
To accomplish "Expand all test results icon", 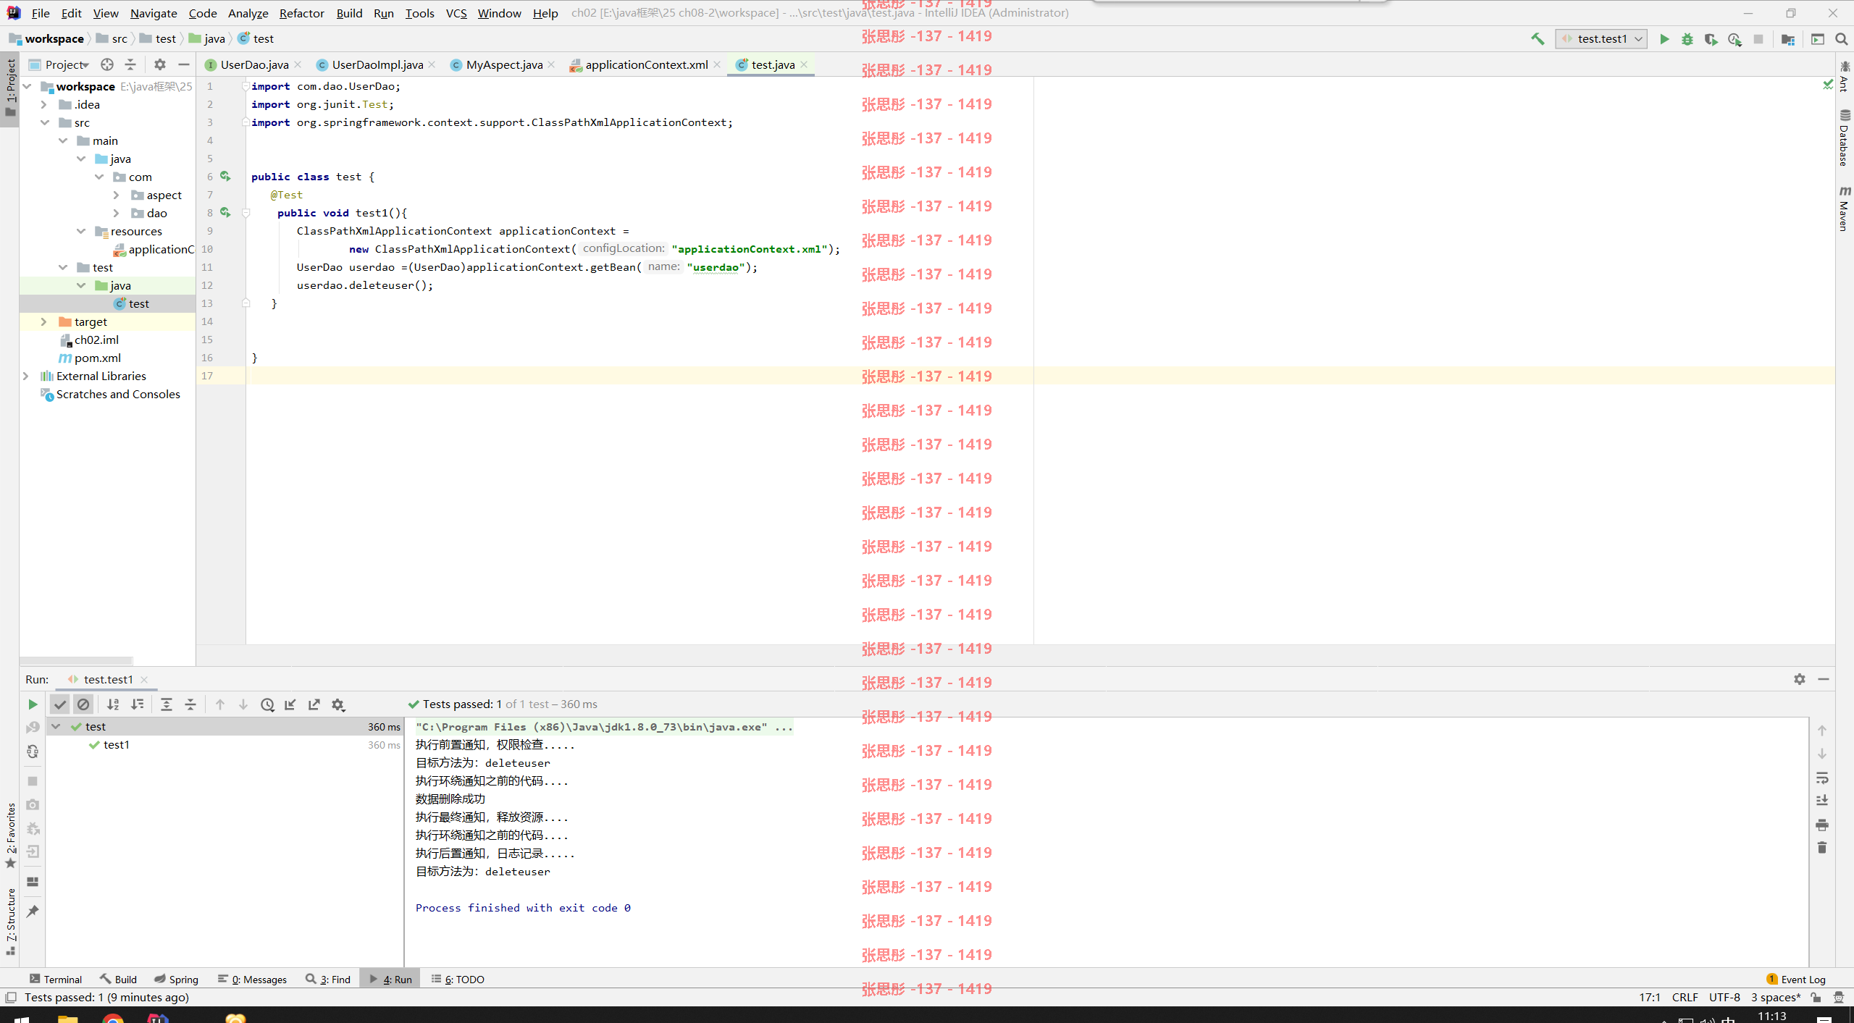I will tap(167, 704).
